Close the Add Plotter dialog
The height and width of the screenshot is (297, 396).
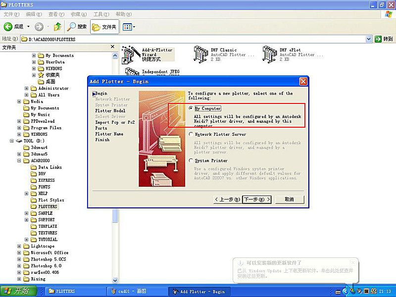(303, 81)
